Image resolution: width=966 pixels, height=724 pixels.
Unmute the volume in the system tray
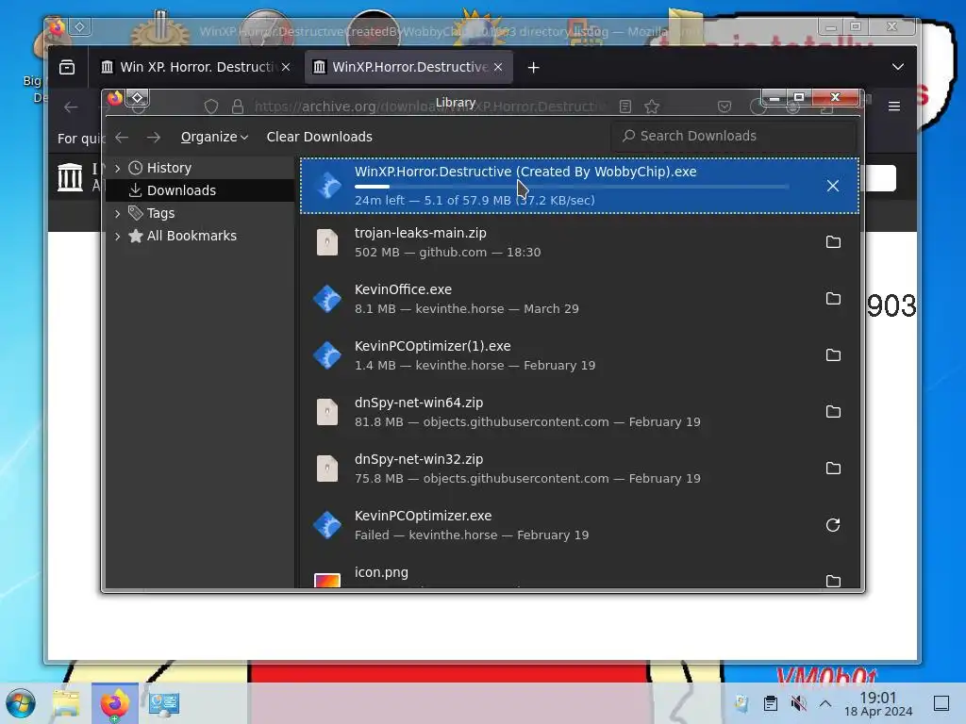798,703
